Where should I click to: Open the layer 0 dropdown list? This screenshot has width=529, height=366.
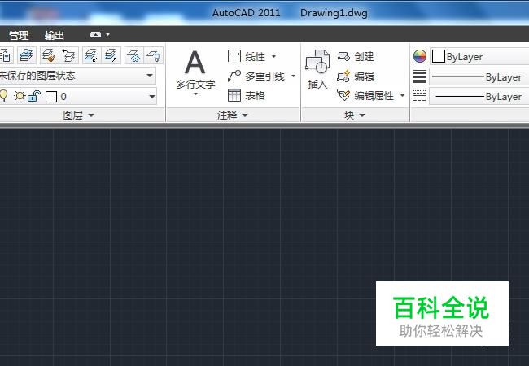tap(152, 97)
